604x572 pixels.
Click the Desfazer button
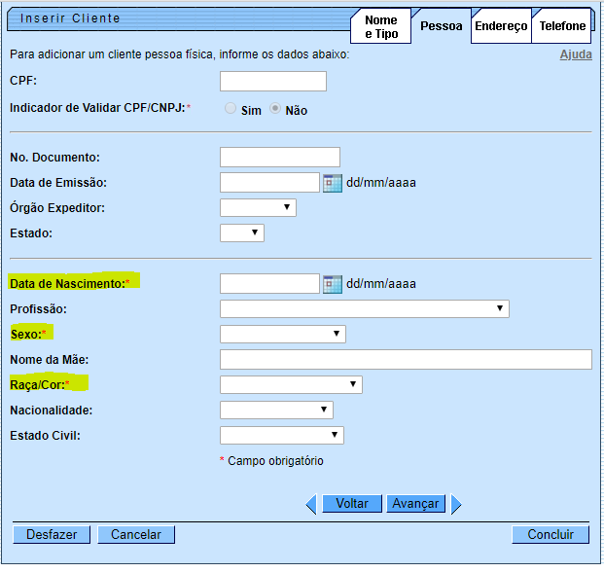point(52,534)
